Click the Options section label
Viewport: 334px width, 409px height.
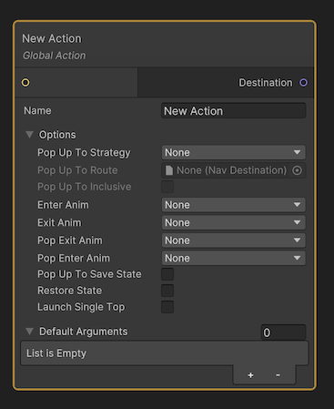click(x=57, y=135)
